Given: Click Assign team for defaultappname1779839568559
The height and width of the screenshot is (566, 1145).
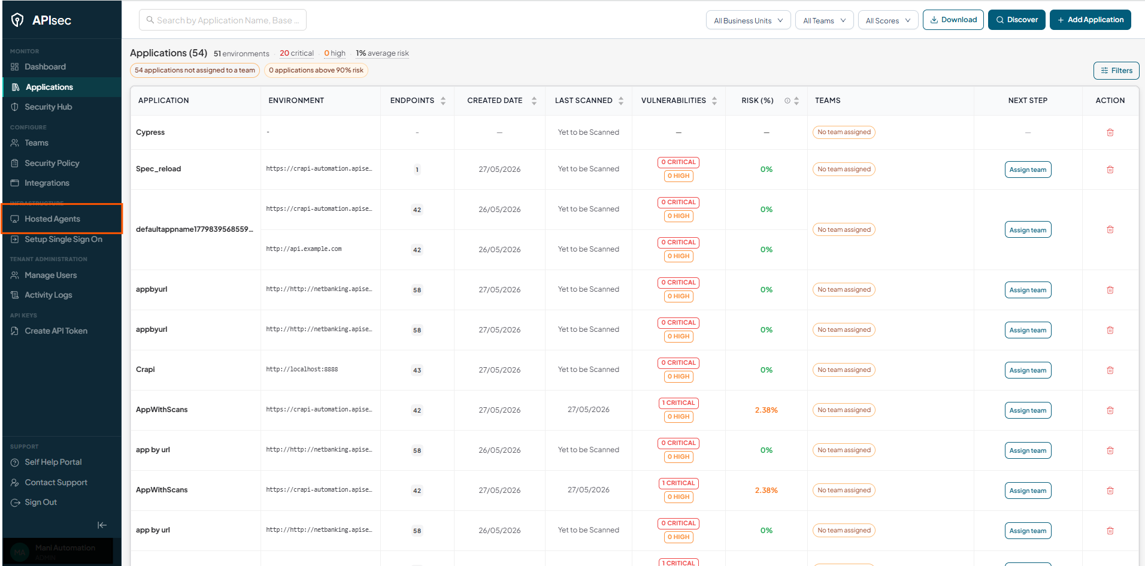Looking at the screenshot, I should coord(1028,230).
